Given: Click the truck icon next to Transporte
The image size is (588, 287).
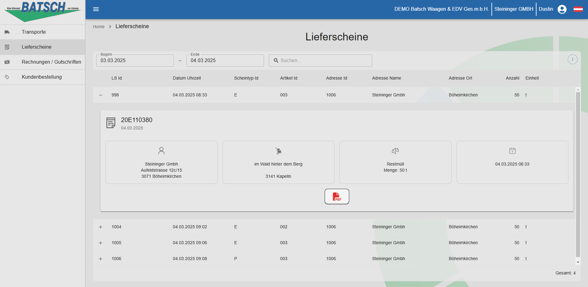Looking at the screenshot, I should (x=7, y=32).
